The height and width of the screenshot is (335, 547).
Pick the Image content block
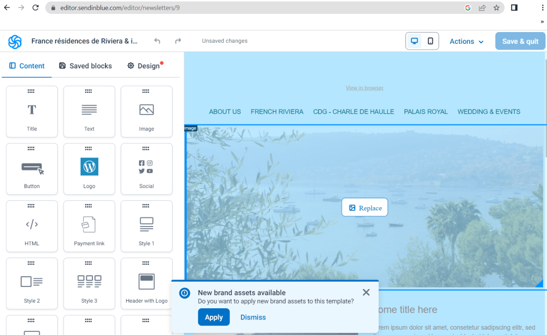146,112
